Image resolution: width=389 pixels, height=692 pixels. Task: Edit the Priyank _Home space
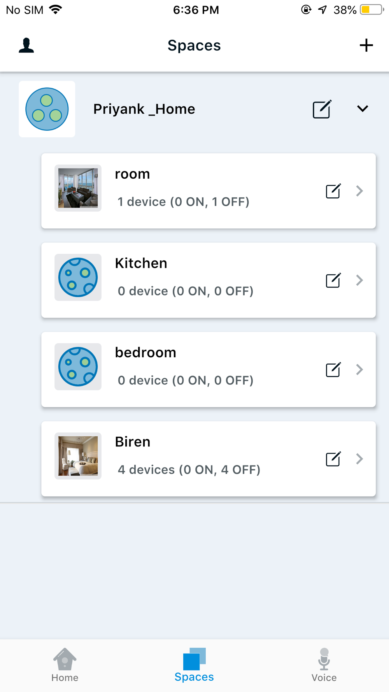pos(322,109)
